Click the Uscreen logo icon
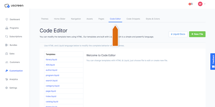The width and height of the screenshot is (215, 107). tap(7, 6)
